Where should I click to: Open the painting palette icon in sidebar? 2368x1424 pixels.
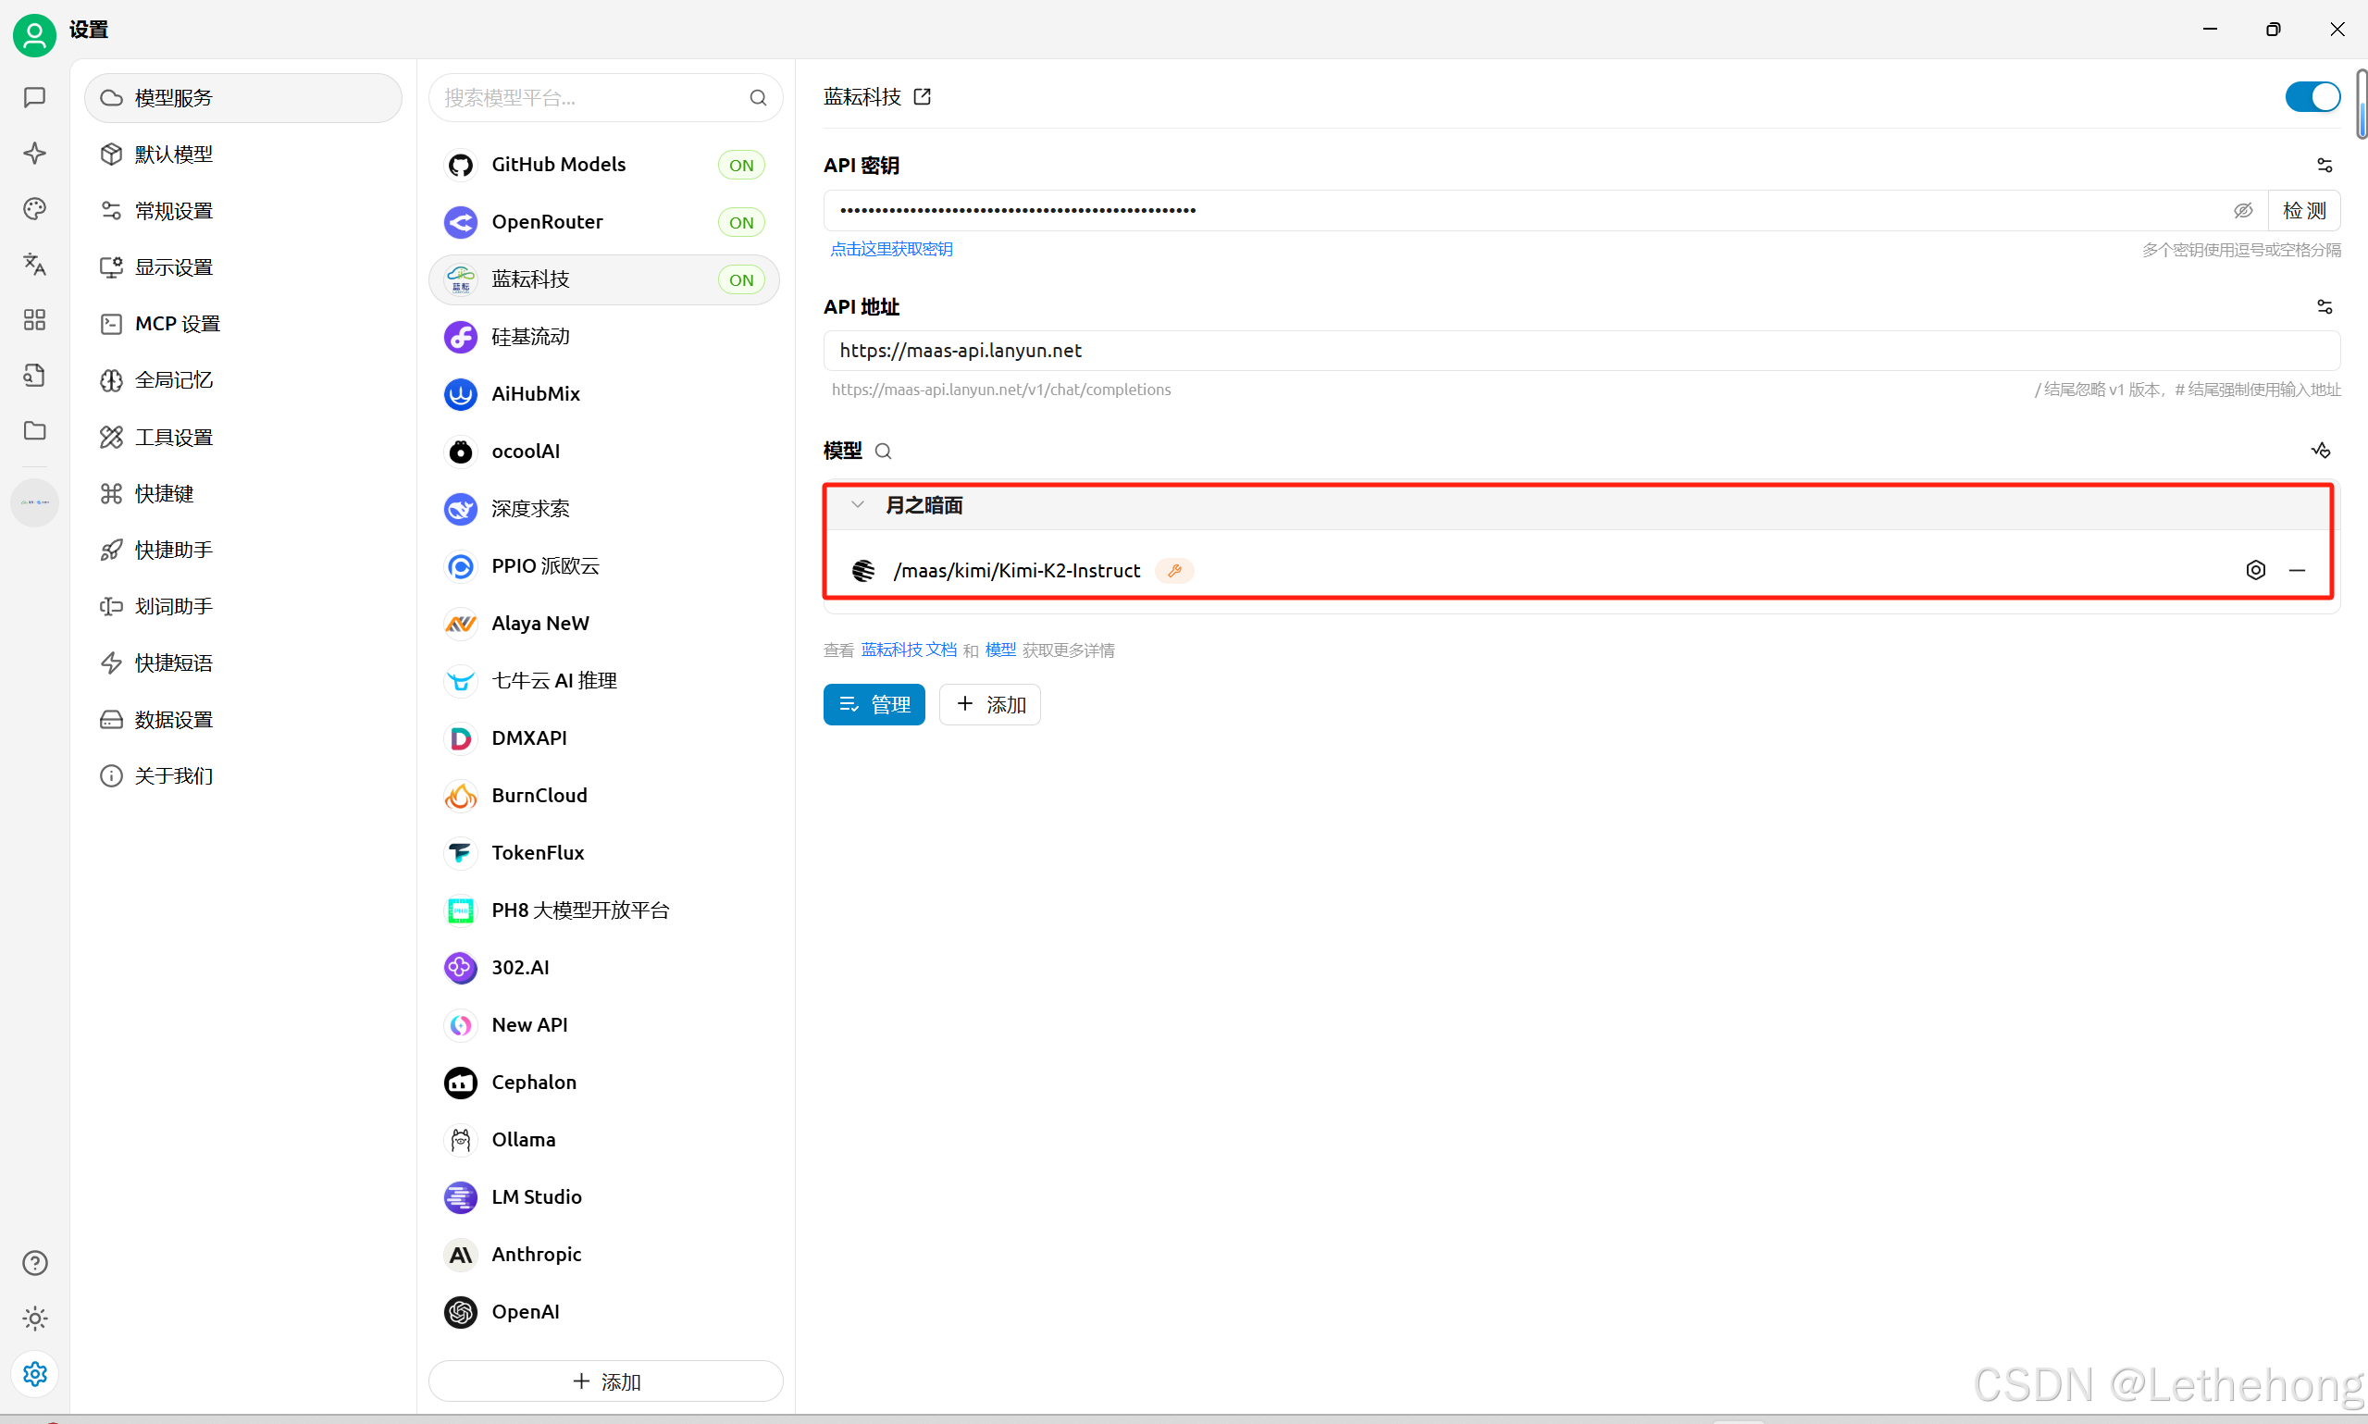click(34, 209)
